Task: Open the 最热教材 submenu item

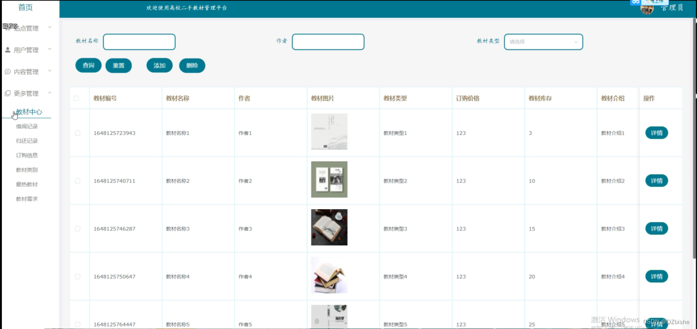Action: [x=27, y=185]
